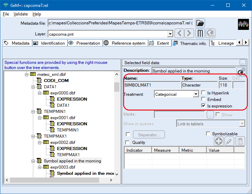Open the Help menu
The width and height of the screenshot is (252, 194).
[x=37, y=14]
